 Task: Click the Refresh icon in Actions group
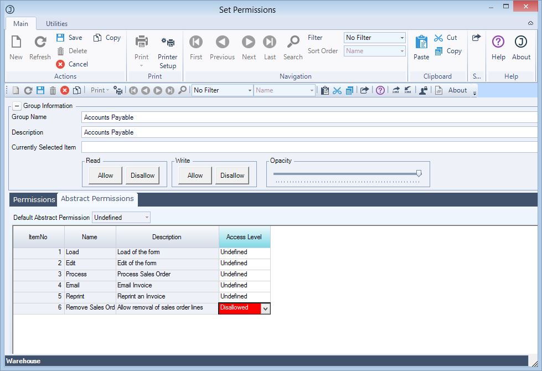pyautogui.click(x=40, y=43)
